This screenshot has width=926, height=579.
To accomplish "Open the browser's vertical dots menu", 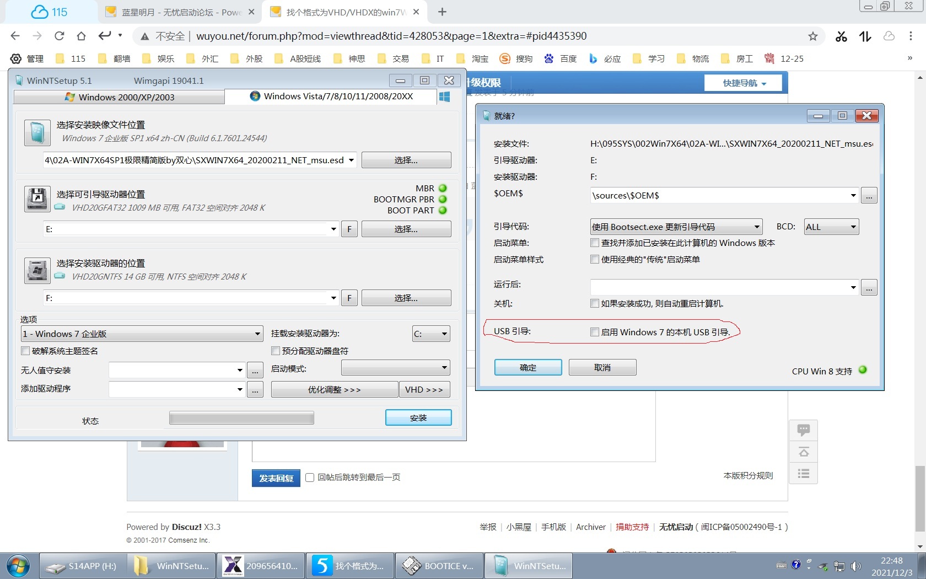I will pyautogui.click(x=911, y=36).
